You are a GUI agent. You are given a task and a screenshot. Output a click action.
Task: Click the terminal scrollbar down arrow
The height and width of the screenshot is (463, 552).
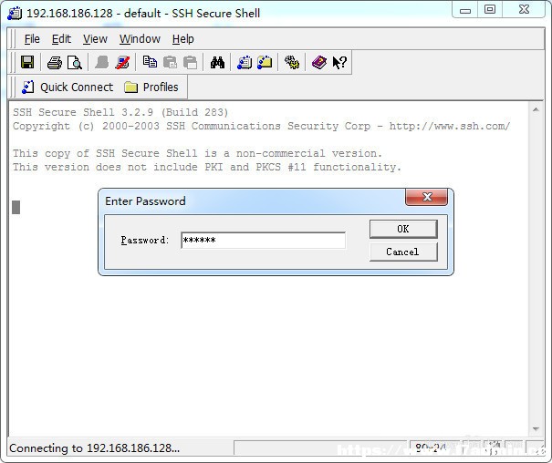tap(536, 429)
